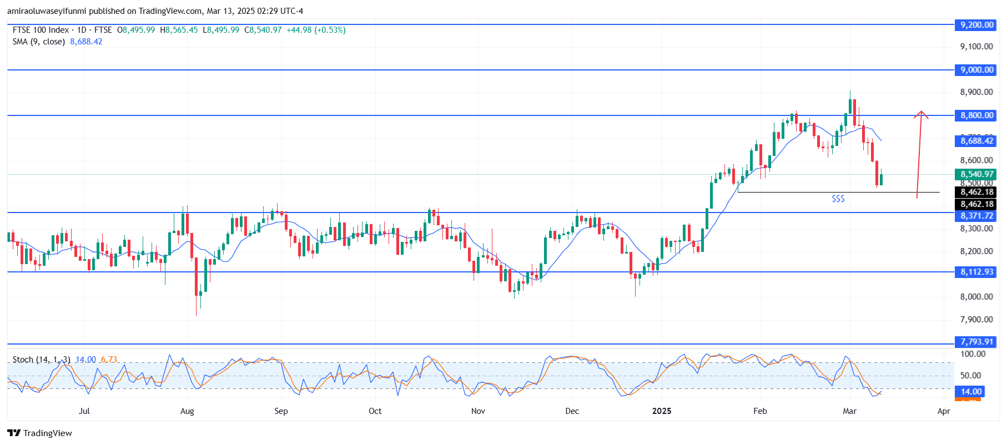Click the 7,900.00 axis price
1007x445 pixels.
point(976,320)
